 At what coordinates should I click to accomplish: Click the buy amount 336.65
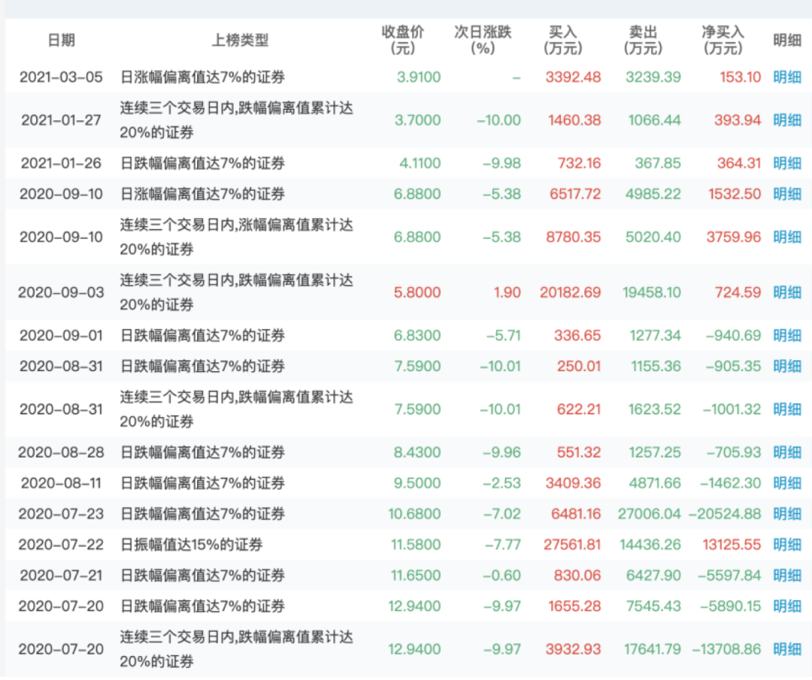coord(577,335)
